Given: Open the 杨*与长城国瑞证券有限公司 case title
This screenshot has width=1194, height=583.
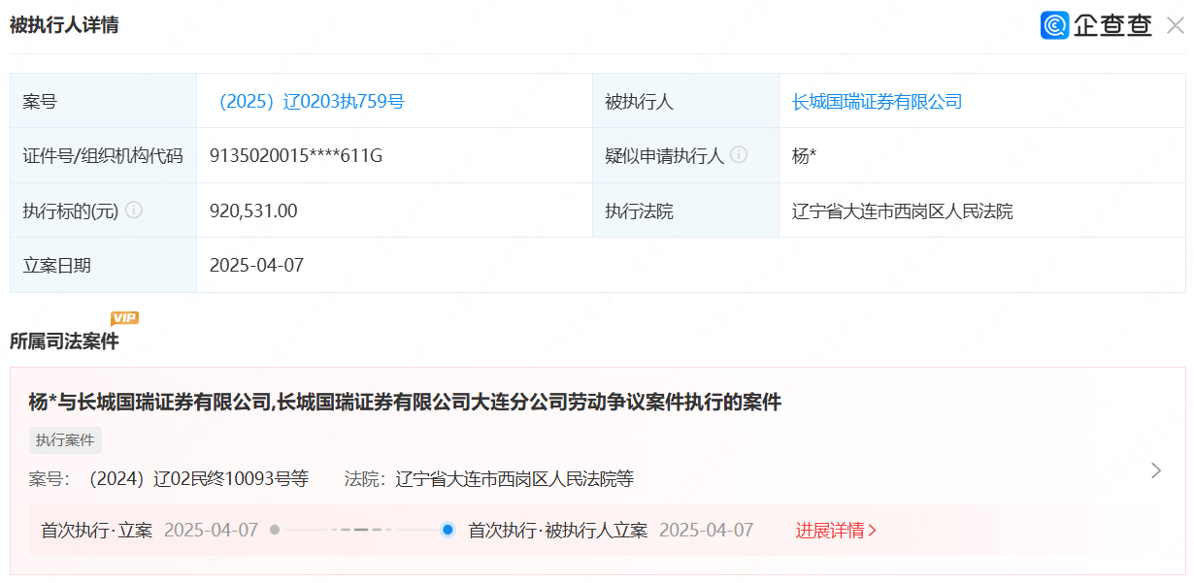Looking at the screenshot, I should pyautogui.click(x=405, y=402).
